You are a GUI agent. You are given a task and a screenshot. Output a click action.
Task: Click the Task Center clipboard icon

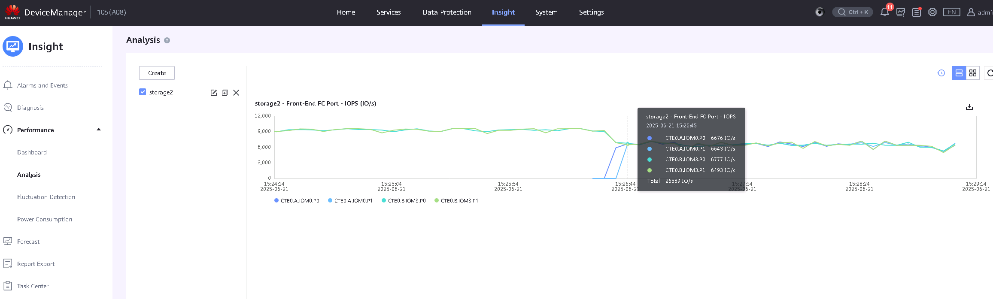[x=8, y=286]
